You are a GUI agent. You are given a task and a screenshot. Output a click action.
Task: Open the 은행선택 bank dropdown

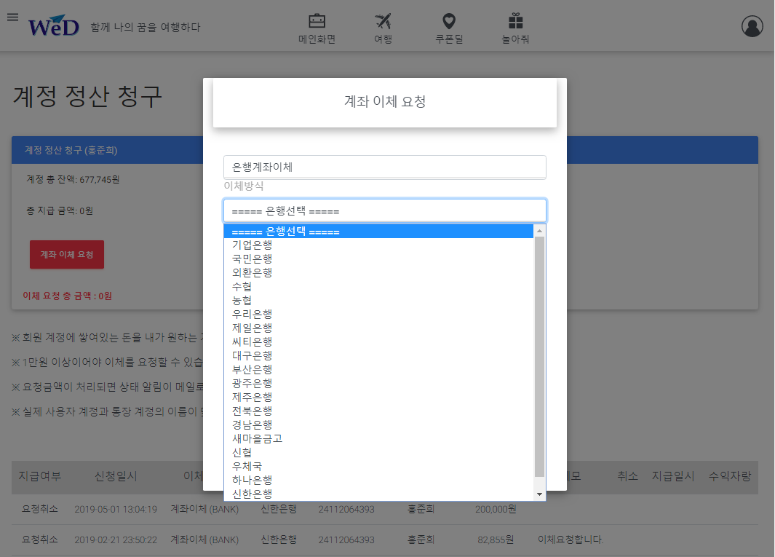point(384,211)
